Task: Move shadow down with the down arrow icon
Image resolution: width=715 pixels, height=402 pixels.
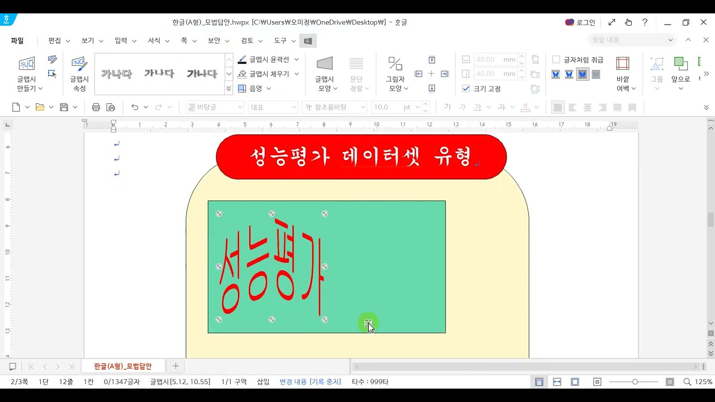Action: (x=432, y=88)
